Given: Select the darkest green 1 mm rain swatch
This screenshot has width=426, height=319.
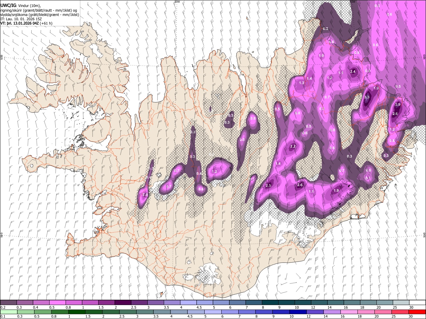Looking at the screenshot, I should pyautogui.click(x=77, y=312).
